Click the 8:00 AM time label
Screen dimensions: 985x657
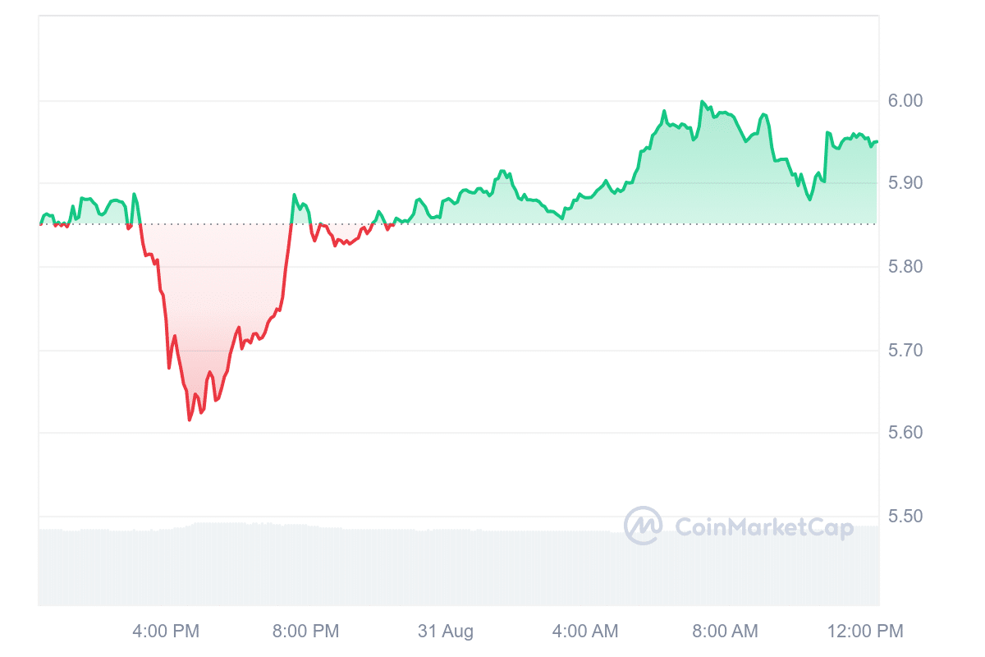[724, 632]
